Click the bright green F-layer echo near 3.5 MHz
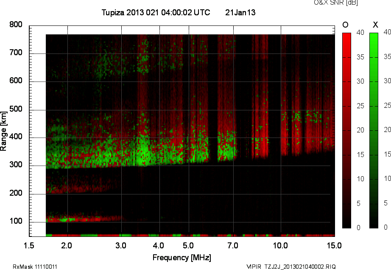This screenshot has width=391, height=270. (142, 152)
